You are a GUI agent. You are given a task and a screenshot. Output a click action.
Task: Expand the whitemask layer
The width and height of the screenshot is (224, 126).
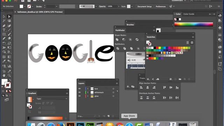(88, 92)
